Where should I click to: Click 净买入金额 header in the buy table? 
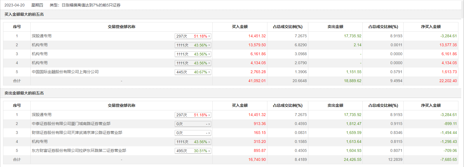(x=431, y=27)
